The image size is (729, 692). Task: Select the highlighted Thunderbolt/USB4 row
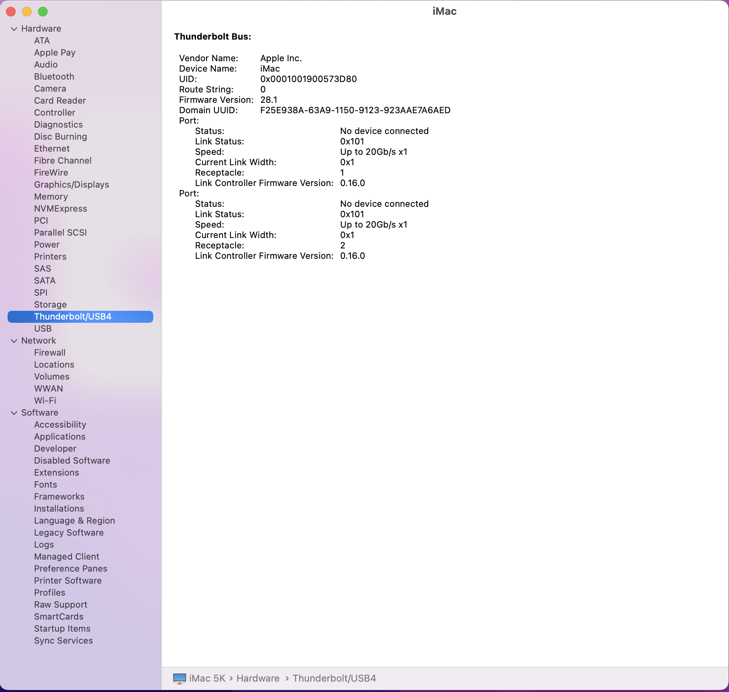pos(80,317)
